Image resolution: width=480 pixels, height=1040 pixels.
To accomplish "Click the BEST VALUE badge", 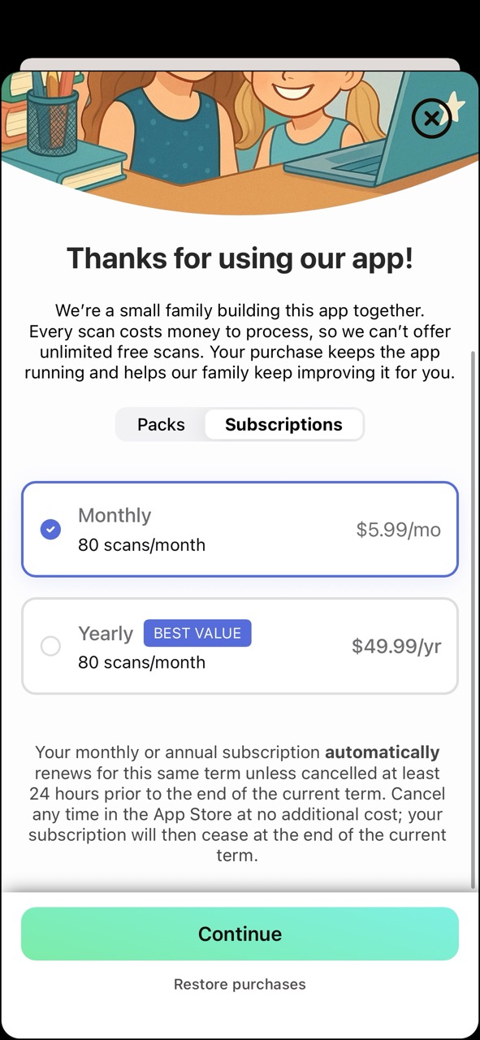I will (197, 633).
